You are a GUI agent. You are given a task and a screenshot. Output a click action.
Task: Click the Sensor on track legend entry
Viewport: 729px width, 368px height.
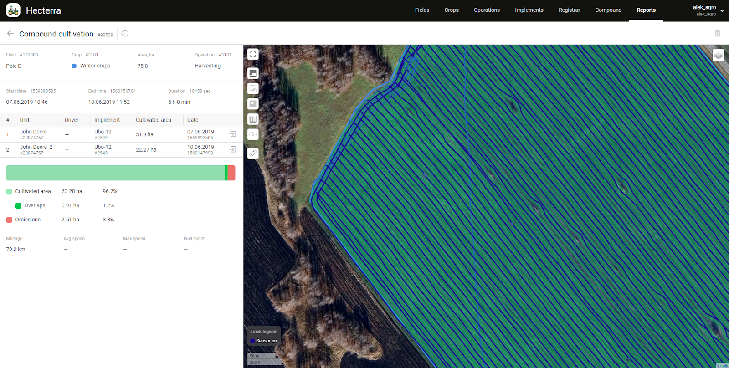(263, 341)
